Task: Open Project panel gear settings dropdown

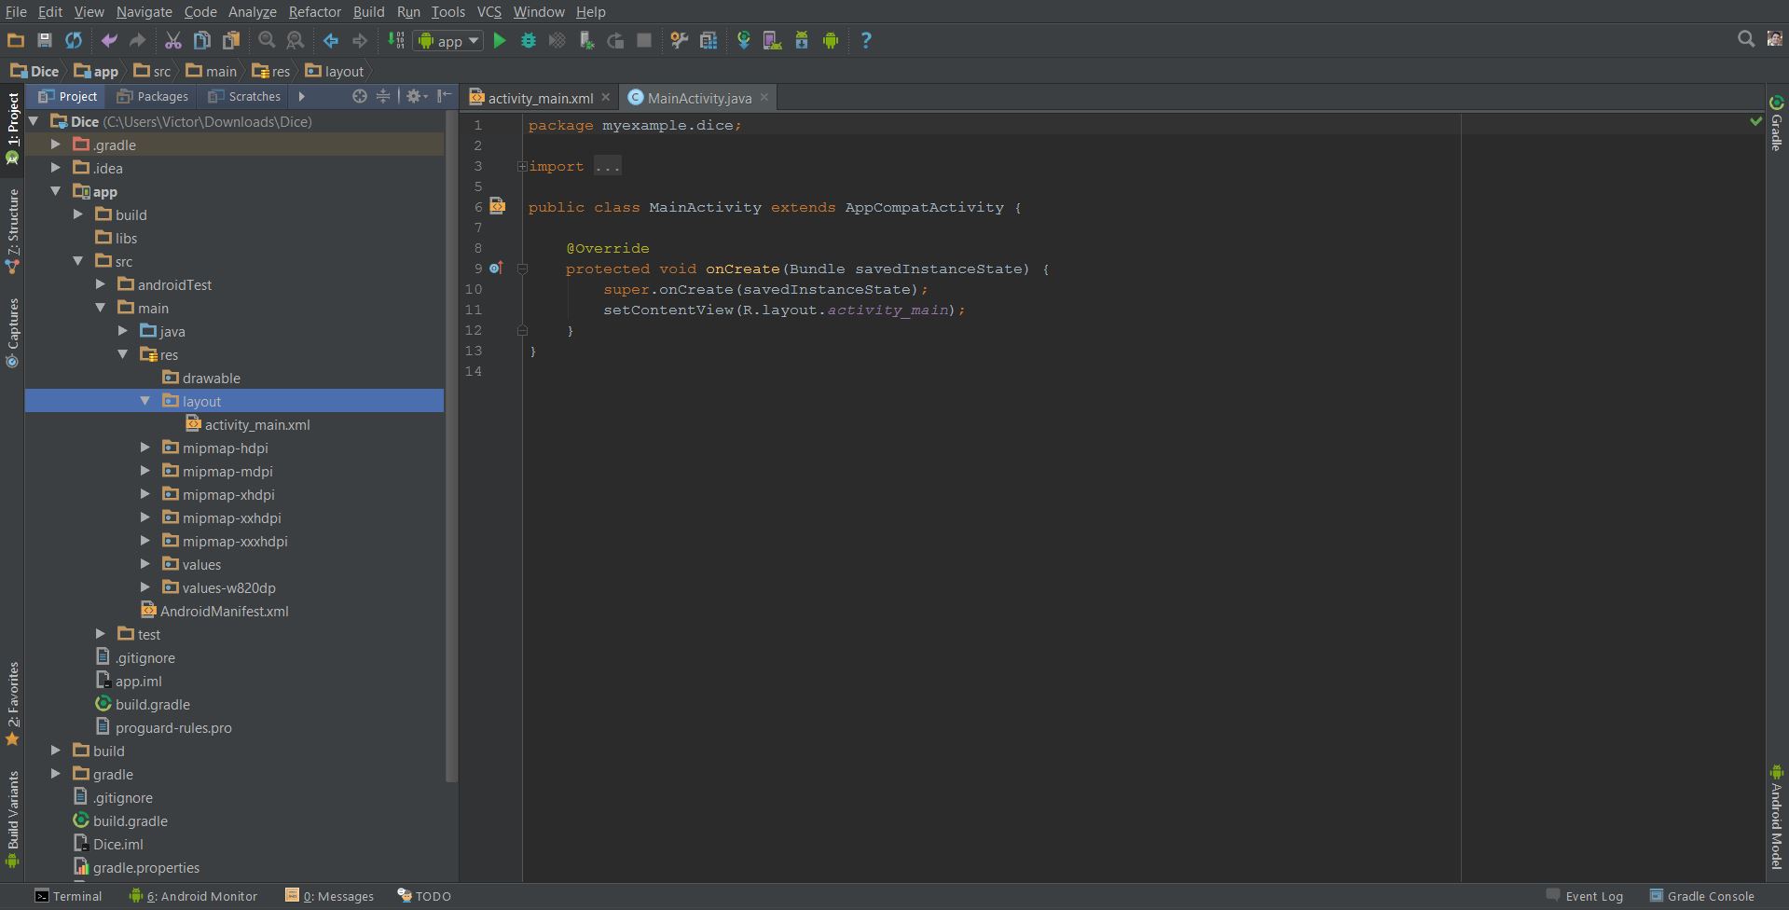Action: pos(417,96)
